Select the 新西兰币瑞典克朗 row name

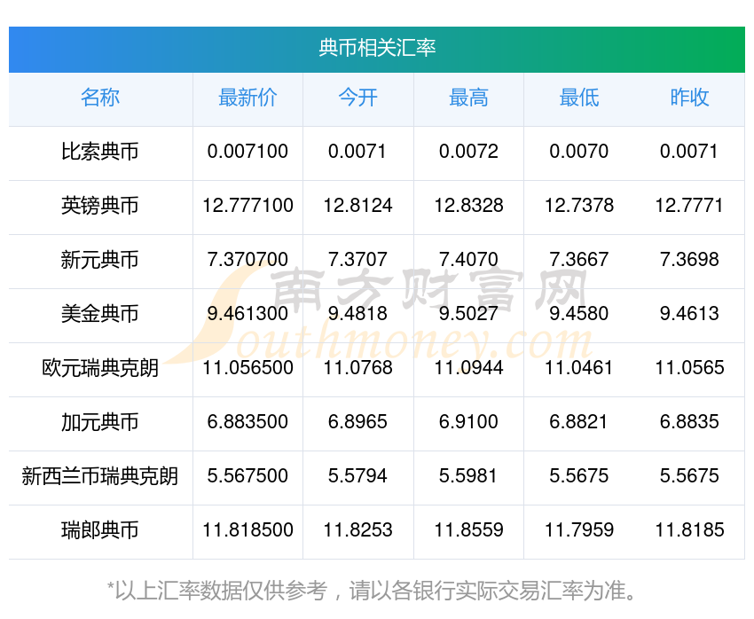(x=100, y=476)
